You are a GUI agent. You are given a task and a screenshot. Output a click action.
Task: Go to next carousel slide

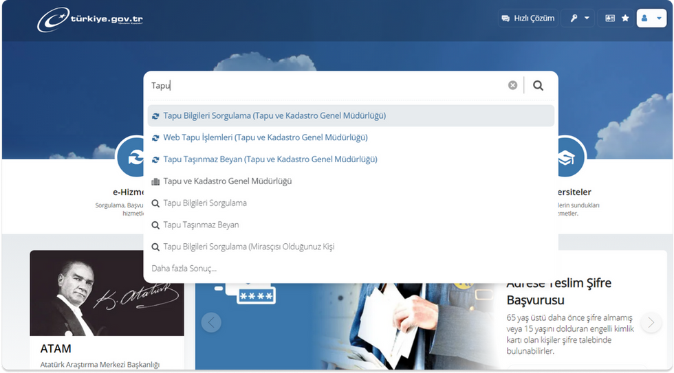click(x=651, y=322)
